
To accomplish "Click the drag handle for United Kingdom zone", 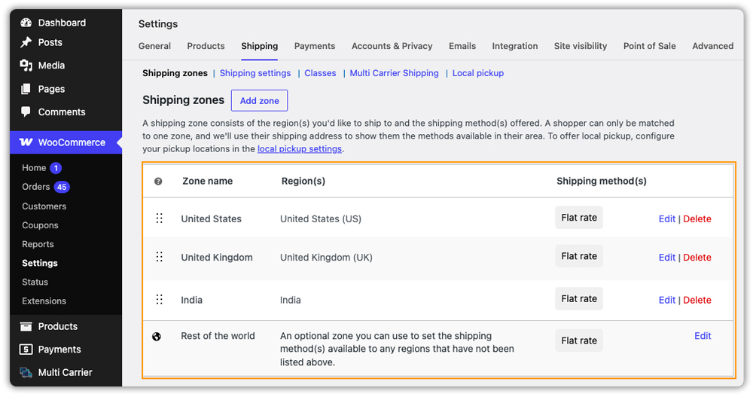I will [159, 257].
